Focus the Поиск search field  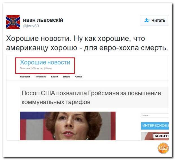click(155, 115)
